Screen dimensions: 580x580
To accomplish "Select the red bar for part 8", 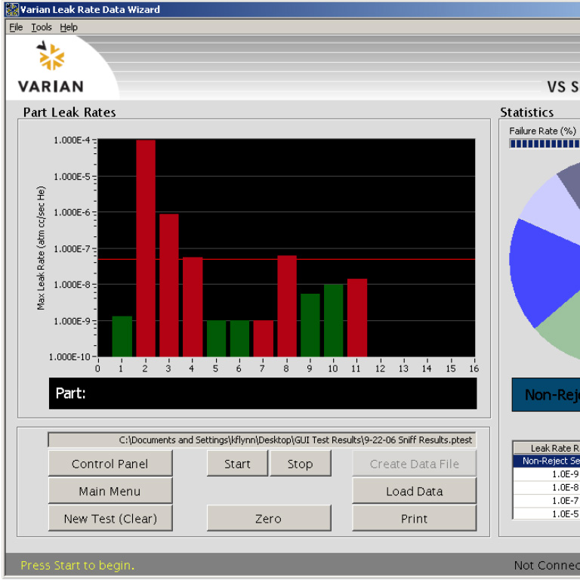I will point(287,306).
